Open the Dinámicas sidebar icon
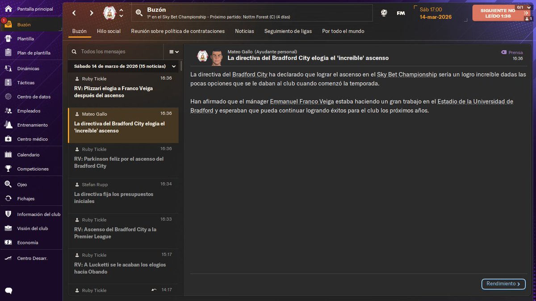The width and height of the screenshot is (536, 301). pyautogui.click(x=8, y=69)
